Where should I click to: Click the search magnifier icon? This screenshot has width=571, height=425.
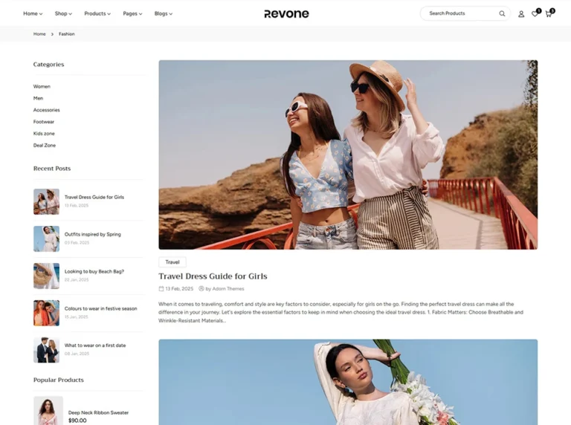502,14
